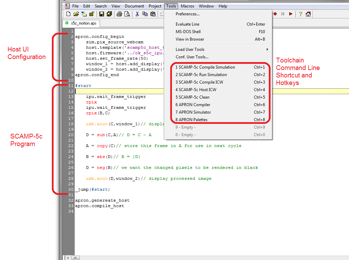The width and height of the screenshot is (349, 260).
Task: Run 2 SCAMP-5c Run Simulation tool
Action: pos(218,75)
